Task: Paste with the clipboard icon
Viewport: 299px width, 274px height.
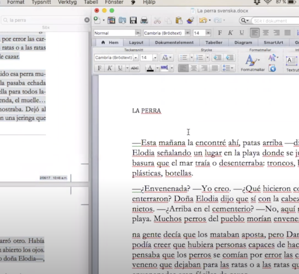Action: coord(179,20)
